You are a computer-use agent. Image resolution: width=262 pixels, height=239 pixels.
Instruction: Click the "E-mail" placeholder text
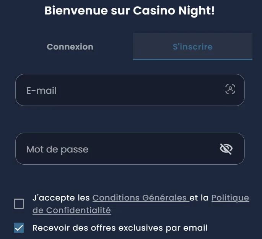coord(41,91)
